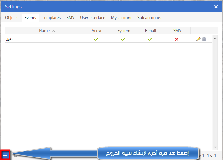Open the Sub accounts tab
Viewport: 223px width, 160px height.
(149, 18)
